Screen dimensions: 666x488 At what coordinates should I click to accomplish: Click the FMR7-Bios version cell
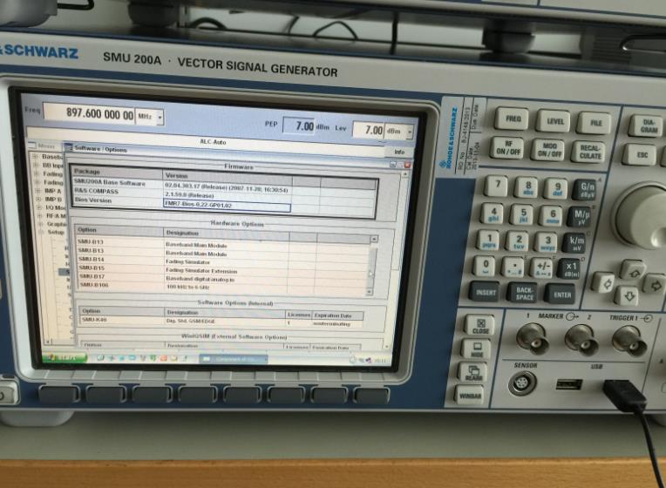click(227, 206)
